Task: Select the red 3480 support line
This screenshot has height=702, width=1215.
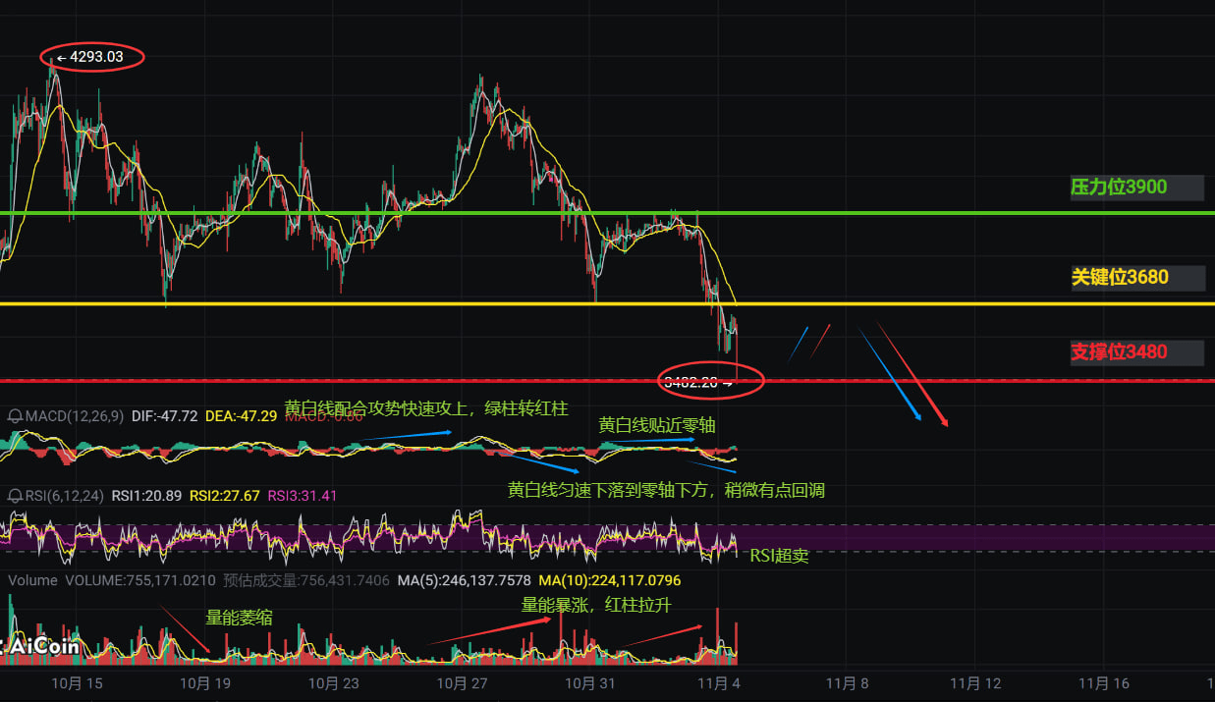Action: click(607, 381)
